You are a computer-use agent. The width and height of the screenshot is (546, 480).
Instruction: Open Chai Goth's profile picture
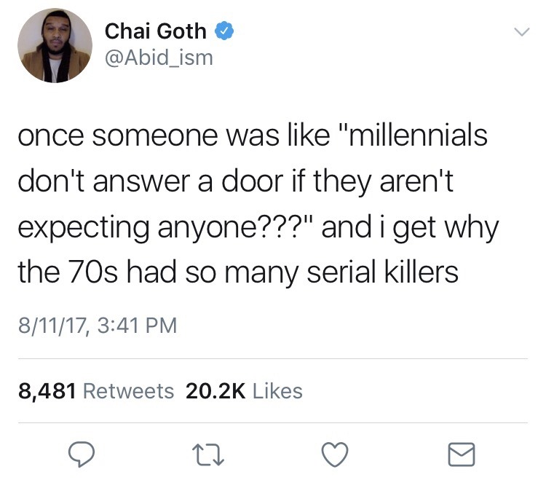tap(55, 45)
